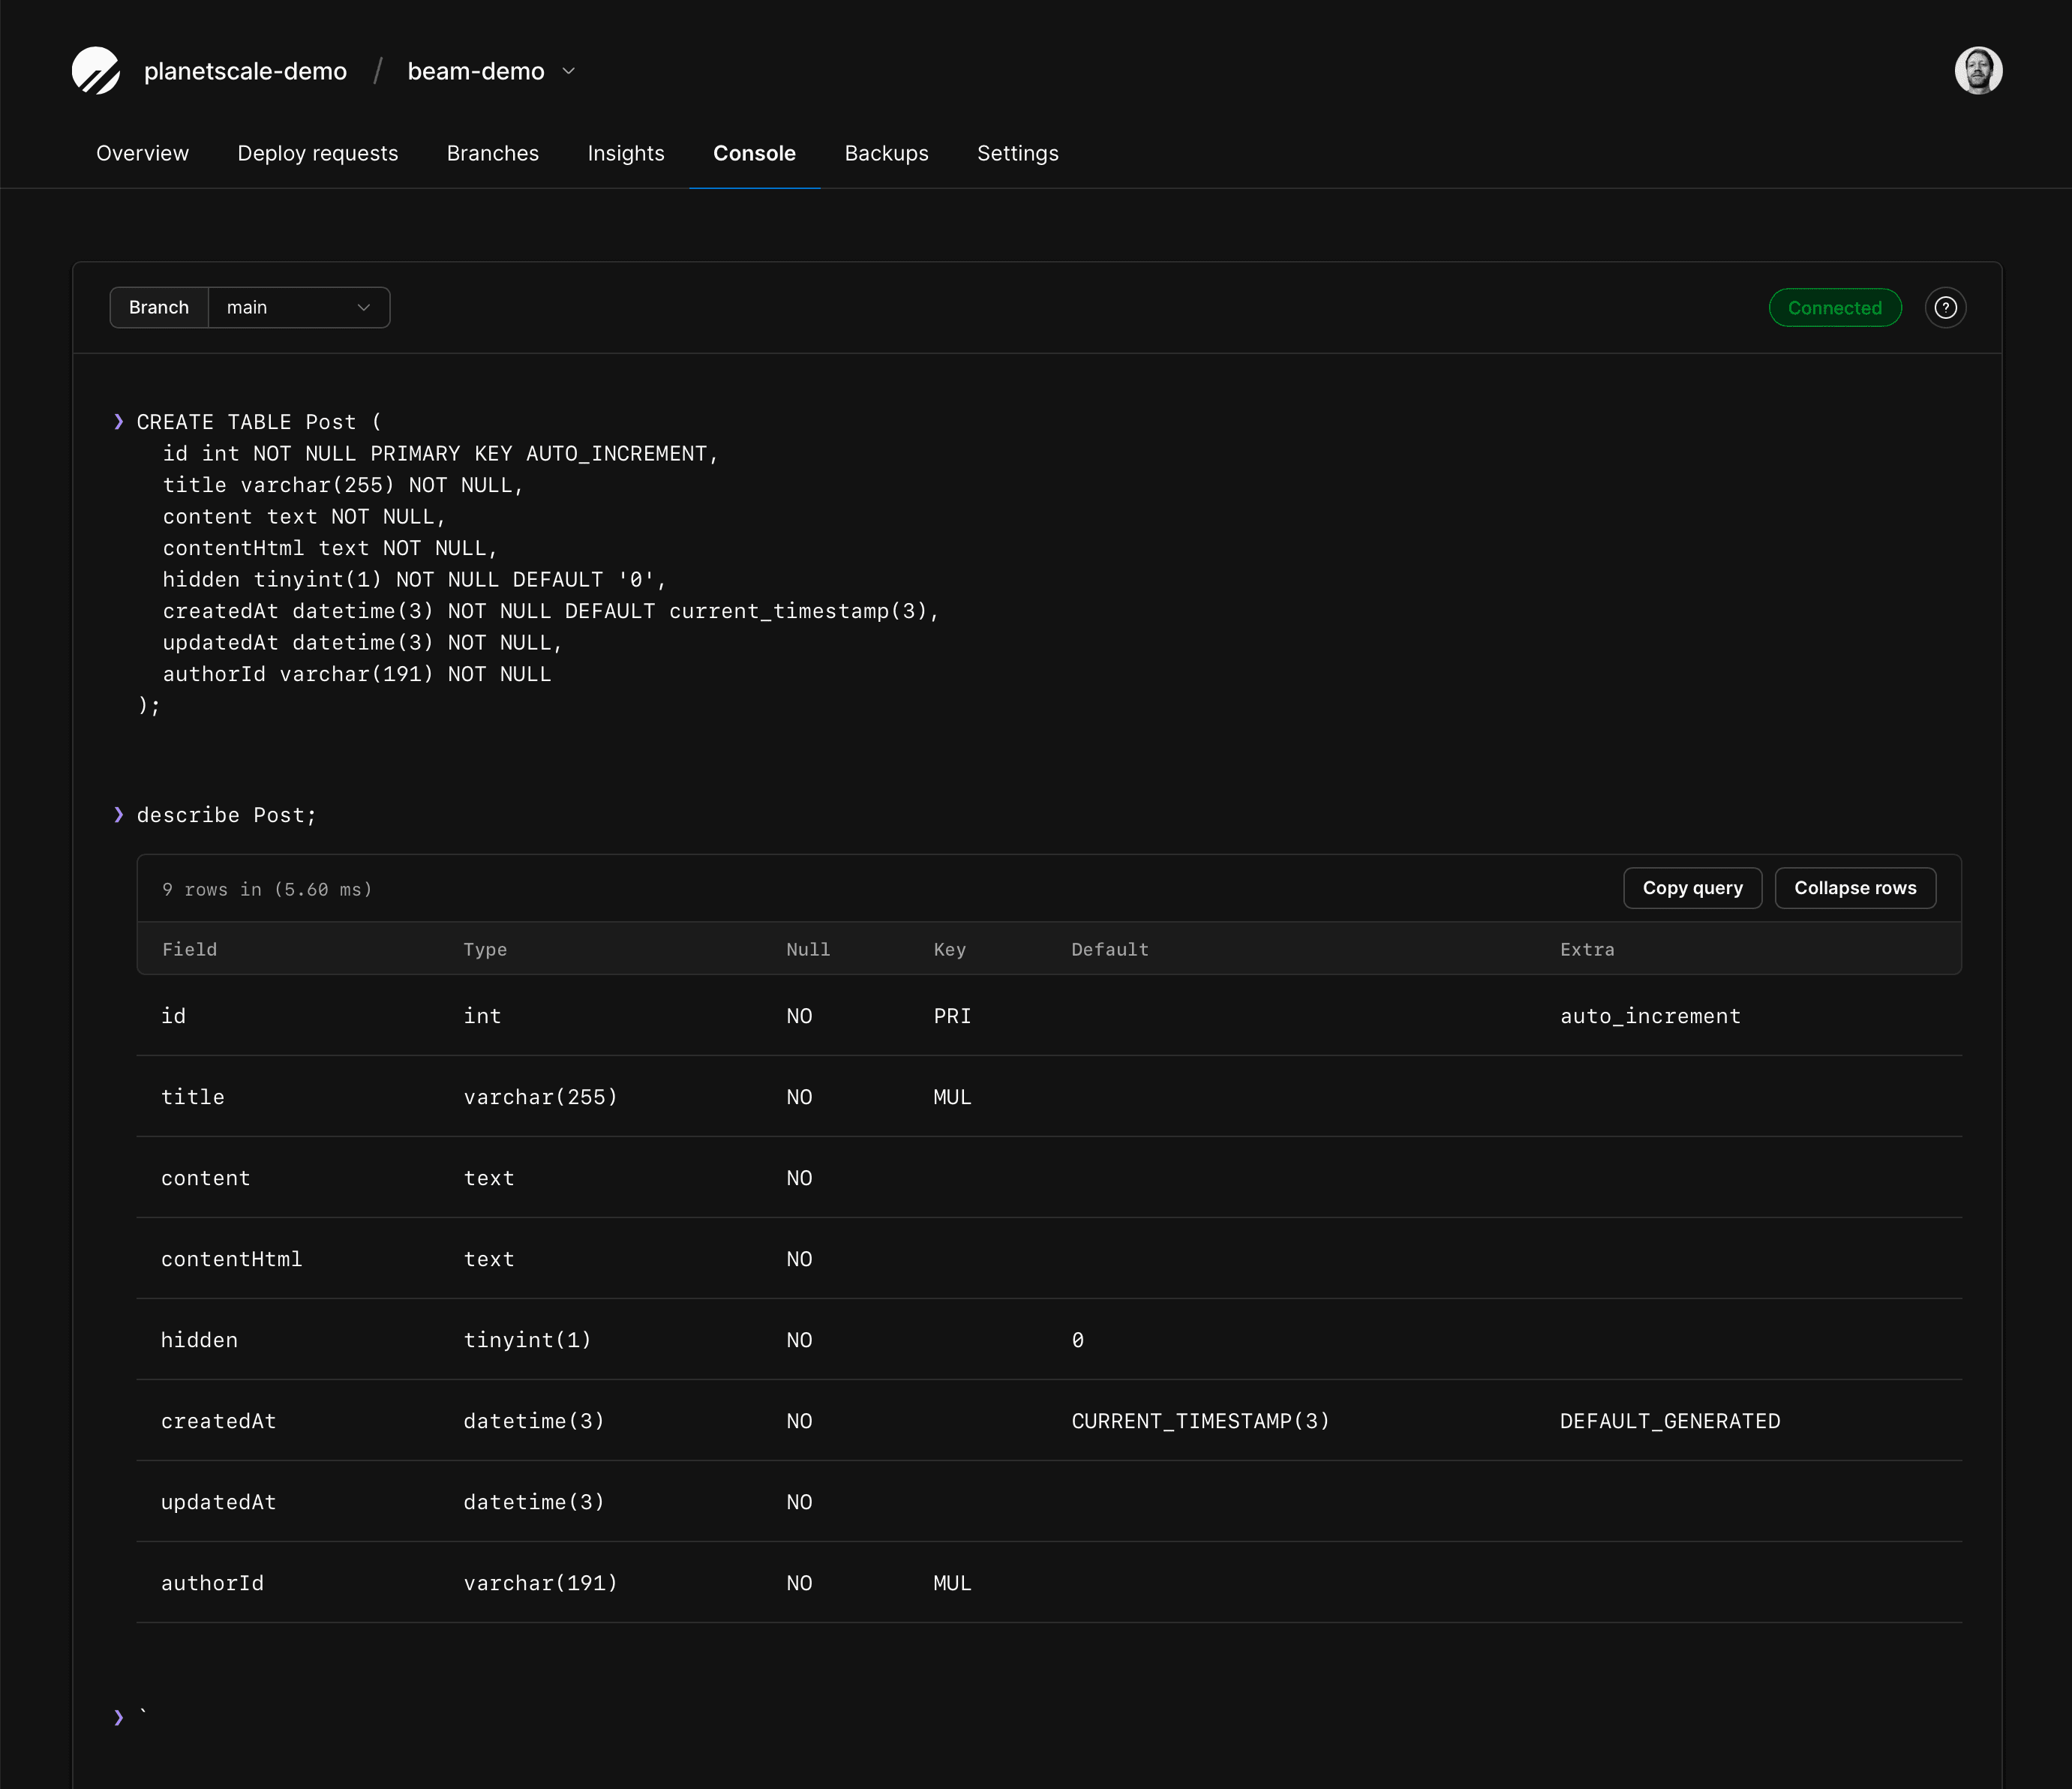The height and width of the screenshot is (1789, 2072).
Task: Toggle the Deploy requests tab
Action: (x=317, y=153)
